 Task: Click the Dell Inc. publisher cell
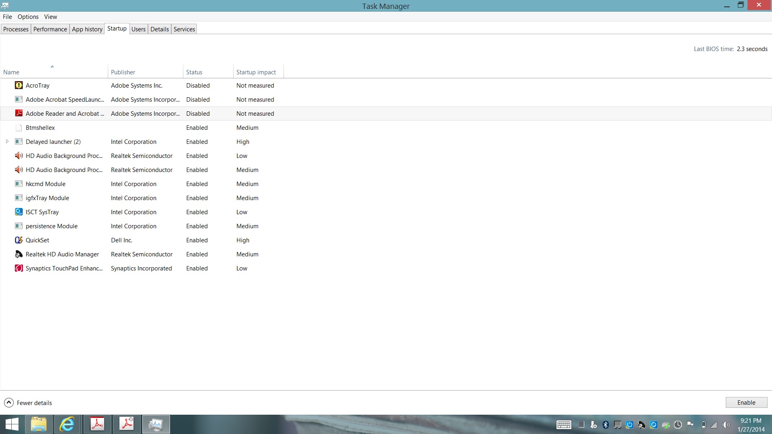tap(121, 240)
